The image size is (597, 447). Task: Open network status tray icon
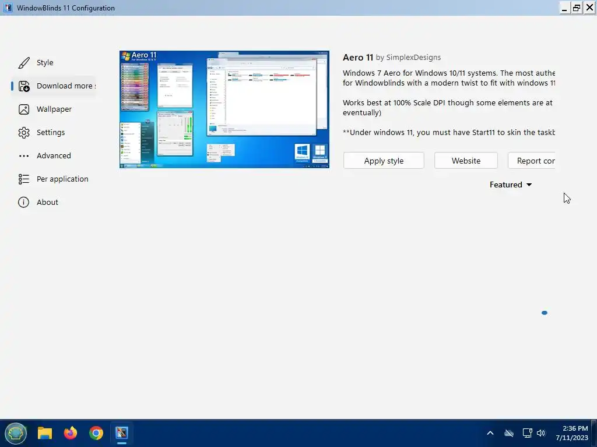527,433
